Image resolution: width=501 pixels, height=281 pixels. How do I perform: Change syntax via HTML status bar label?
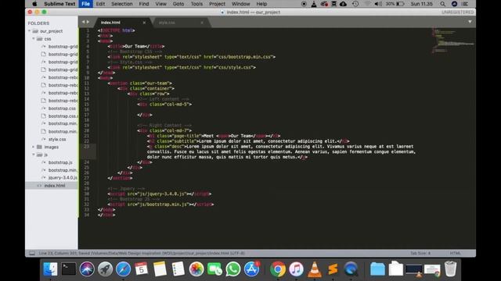click(455, 253)
